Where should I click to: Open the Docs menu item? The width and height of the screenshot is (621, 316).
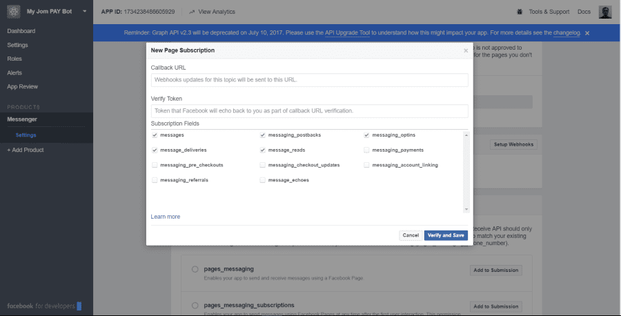[584, 12]
